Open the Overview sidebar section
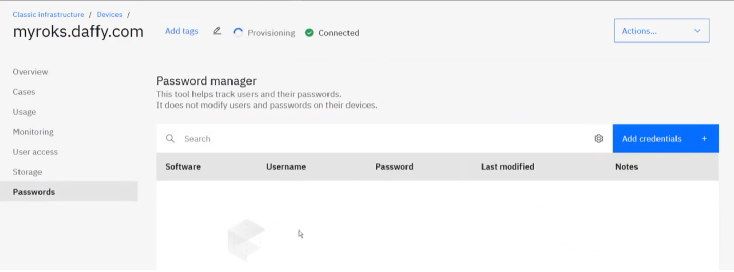Image resolution: width=734 pixels, height=272 pixels. (30, 72)
